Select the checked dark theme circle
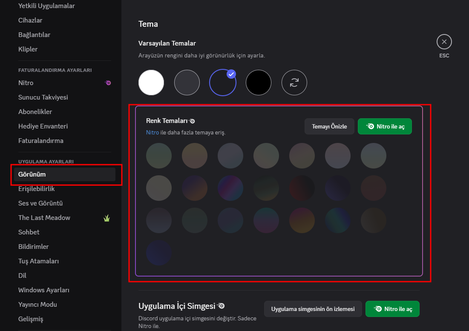 coord(222,83)
